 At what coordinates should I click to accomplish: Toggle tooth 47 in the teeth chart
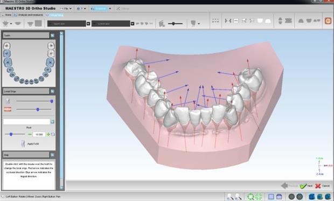(7, 53)
